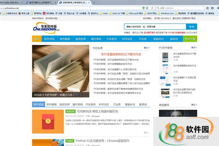The width and height of the screenshot is (219, 146).
Task: Click the Firefox browser search box
Action: tap(180, 8)
